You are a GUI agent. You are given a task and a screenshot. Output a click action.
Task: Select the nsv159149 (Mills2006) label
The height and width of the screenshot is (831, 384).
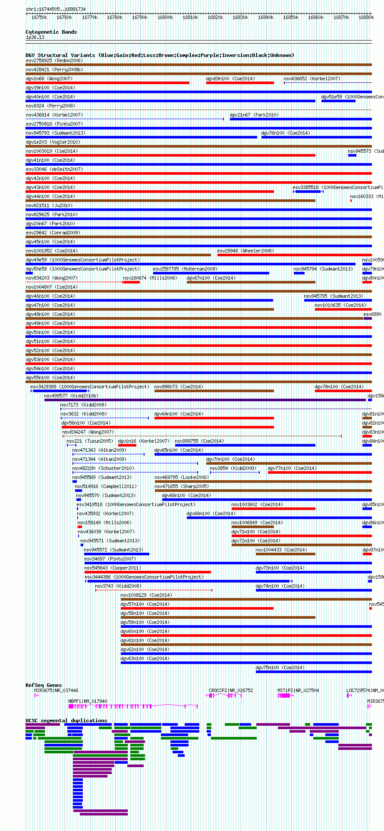[x=104, y=523]
